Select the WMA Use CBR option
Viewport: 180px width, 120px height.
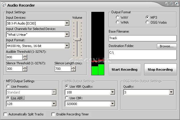[67, 97]
